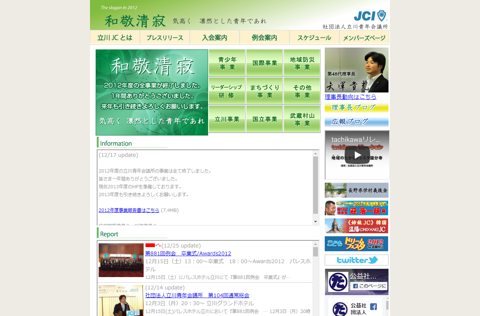The image size is (480, 316).
Task: Click the Facebook logo icon in widget
Action: [373, 307]
